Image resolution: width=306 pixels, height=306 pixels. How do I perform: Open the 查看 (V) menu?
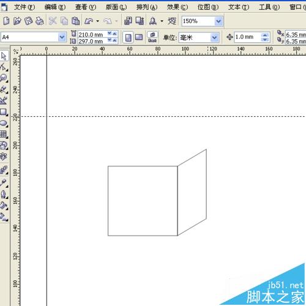tap(86, 7)
